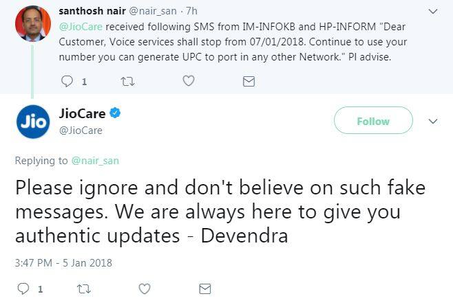The width and height of the screenshot is (453, 305).
Task: Like the JioCare reply tweet
Action: point(144,289)
